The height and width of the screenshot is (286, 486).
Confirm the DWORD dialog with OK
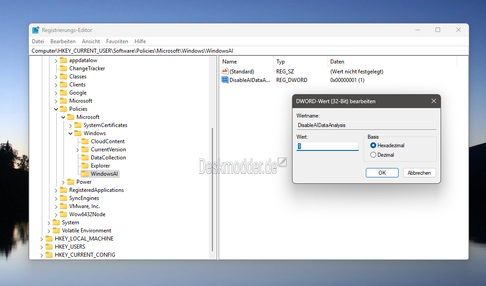coord(382,173)
